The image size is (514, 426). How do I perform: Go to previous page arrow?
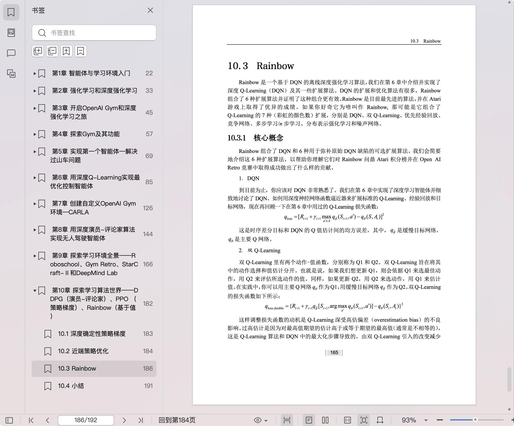[x=48, y=420]
